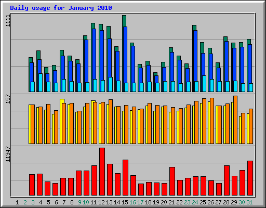Click day label 17 on the x-axis
This screenshot has width=266, height=208.
click(x=140, y=202)
